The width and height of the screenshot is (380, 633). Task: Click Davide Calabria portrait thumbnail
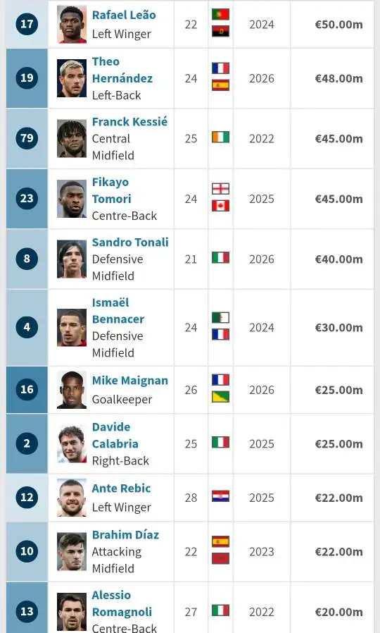coord(72,443)
